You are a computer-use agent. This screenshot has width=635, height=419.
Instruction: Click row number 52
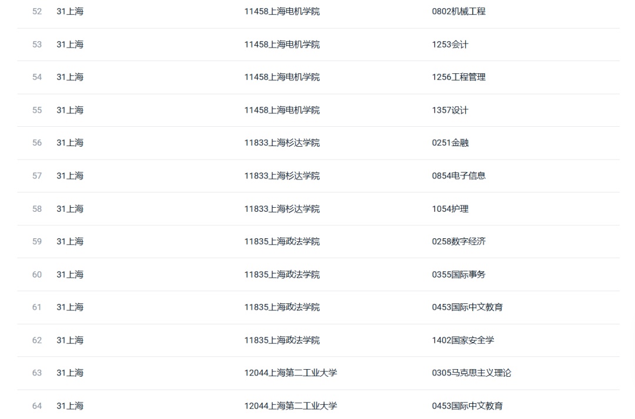pyautogui.click(x=37, y=11)
